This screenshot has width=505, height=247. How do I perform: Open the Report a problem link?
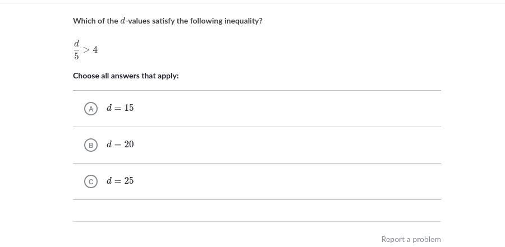411,239
